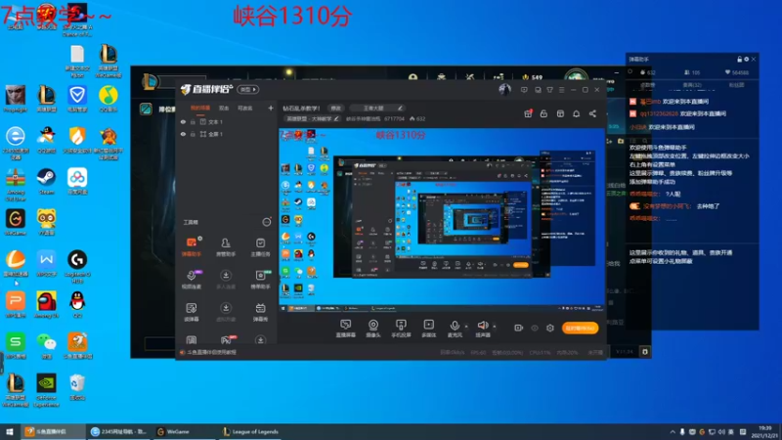
Task: Click the share icon in streaming app
Action: (592, 113)
